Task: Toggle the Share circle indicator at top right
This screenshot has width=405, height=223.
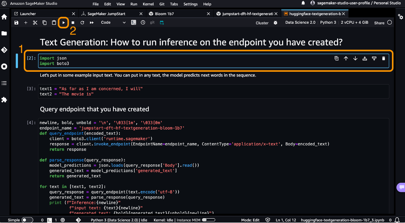Action: [x=389, y=22]
